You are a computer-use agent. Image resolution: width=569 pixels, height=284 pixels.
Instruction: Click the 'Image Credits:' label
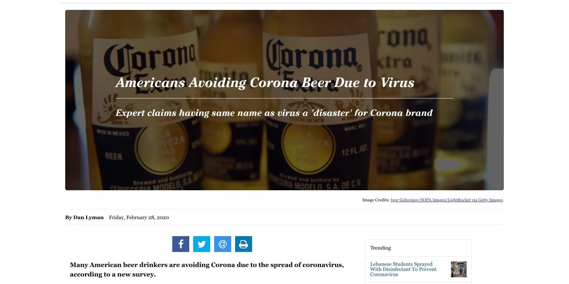[x=376, y=200]
